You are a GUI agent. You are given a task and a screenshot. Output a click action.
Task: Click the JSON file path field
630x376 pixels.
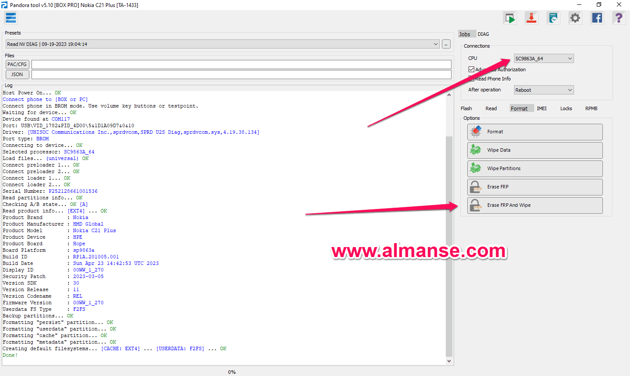tap(241, 75)
